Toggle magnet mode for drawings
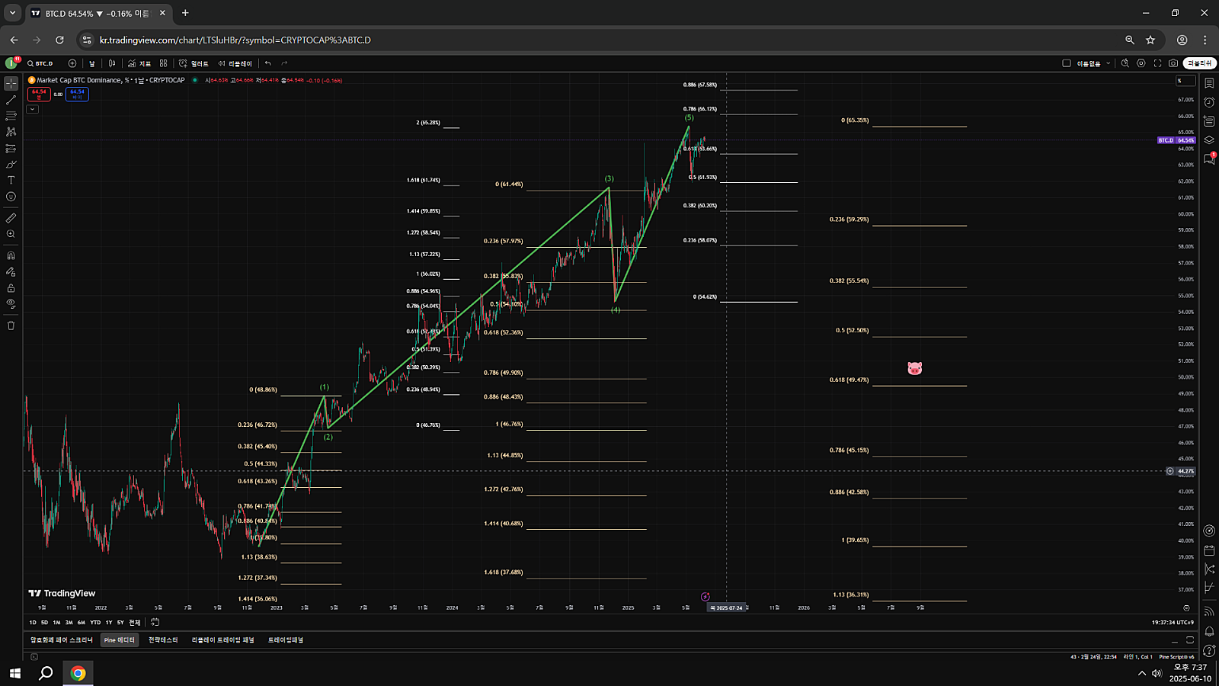The height and width of the screenshot is (686, 1219). [x=11, y=255]
